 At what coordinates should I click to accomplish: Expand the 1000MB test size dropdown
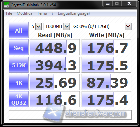(57, 26)
